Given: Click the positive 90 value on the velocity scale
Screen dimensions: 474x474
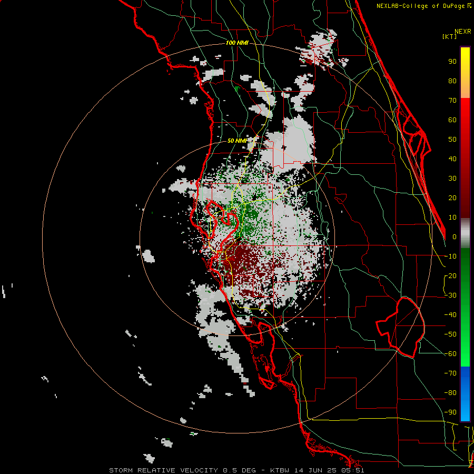Looking at the screenshot, I should point(452,62).
